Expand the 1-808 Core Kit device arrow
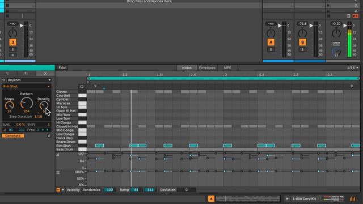Viewport: 363px width, 204px height. click(x=287, y=199)
